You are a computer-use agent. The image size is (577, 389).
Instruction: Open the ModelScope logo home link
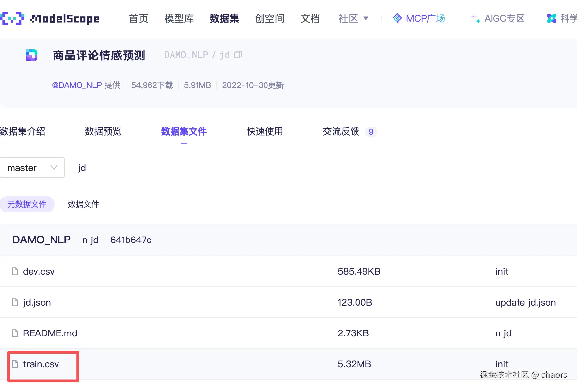50,19
